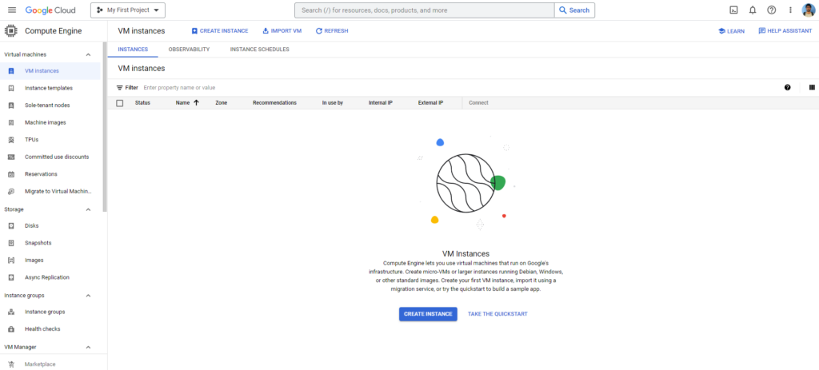Click the Internal IP column header
Viewport: 819px width, 370px height.
tap(380, 103)
